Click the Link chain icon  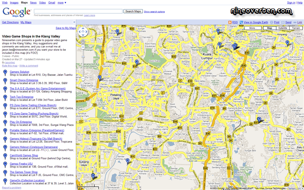click(295, 22)
